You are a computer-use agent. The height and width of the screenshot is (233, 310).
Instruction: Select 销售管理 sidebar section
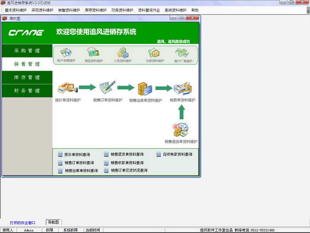[x=27, y=64]
